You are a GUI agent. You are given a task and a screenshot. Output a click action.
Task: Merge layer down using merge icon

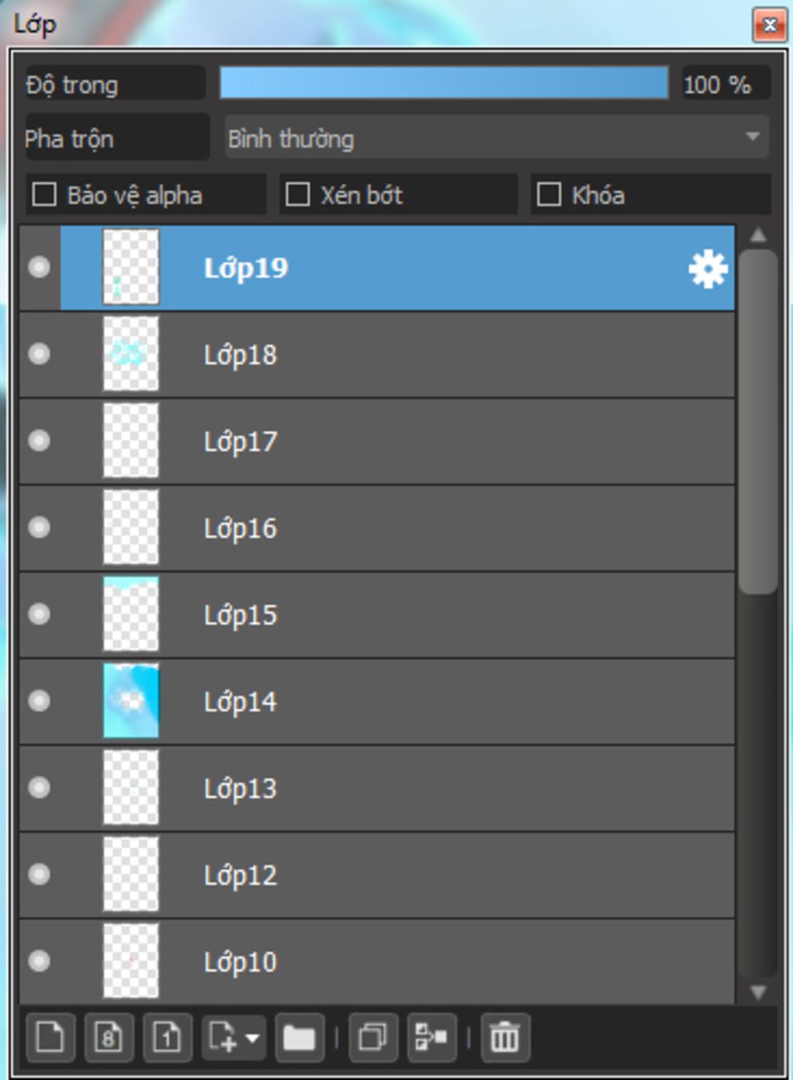tap(431, 1037)
